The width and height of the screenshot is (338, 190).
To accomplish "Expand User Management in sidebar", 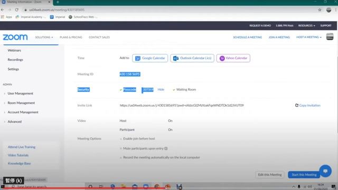I will click(20, 93).
